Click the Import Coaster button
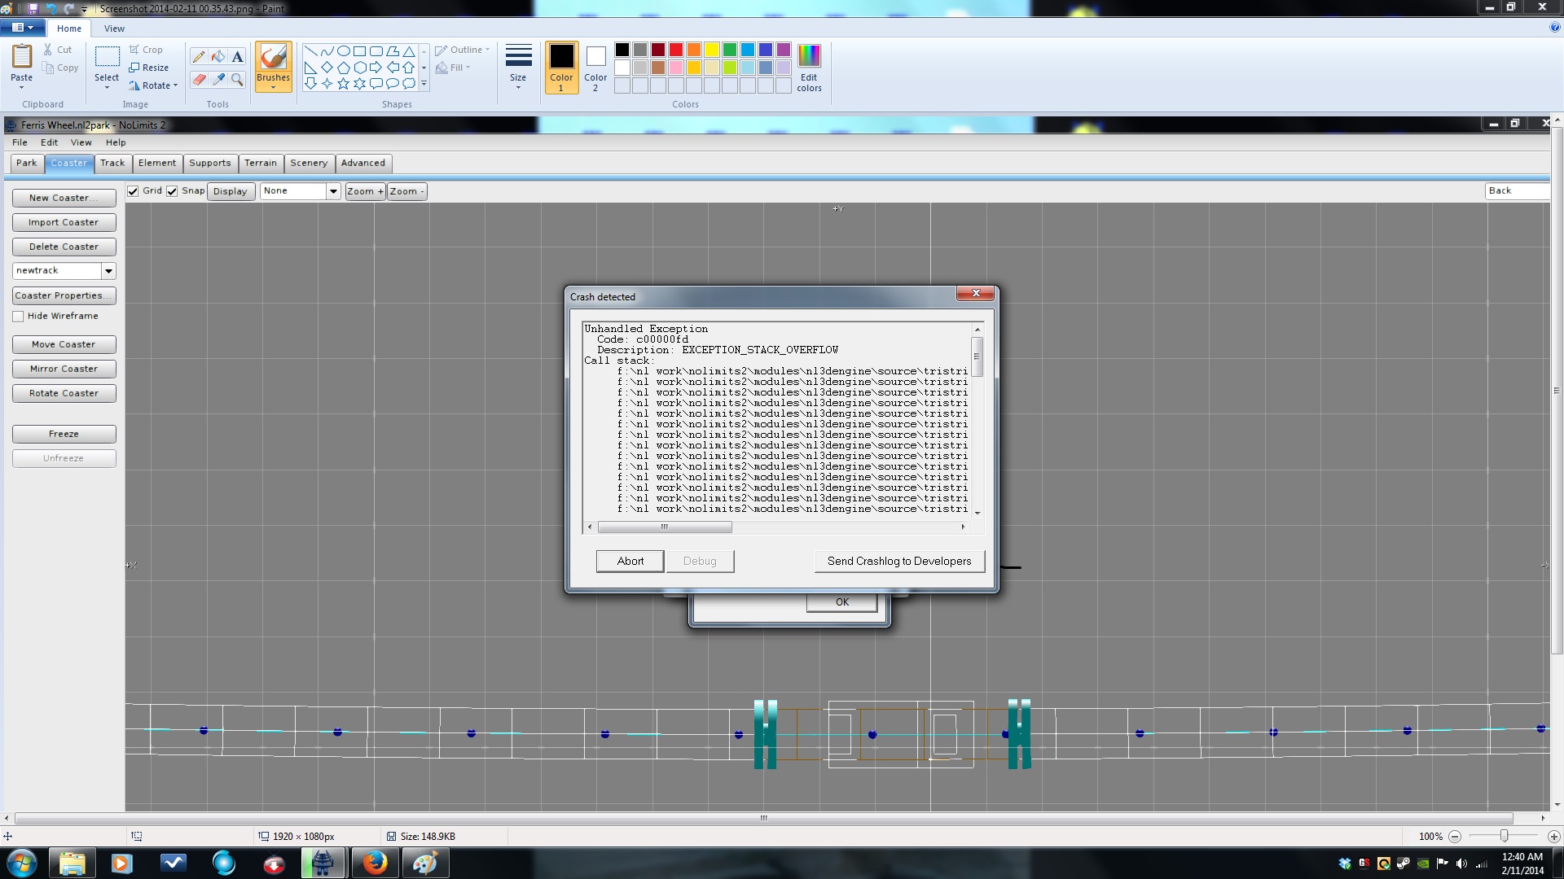The height and width of the screenshot is (879, 1564). point(64,222)
